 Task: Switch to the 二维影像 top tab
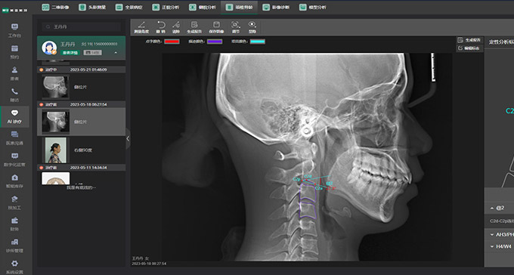55,8
